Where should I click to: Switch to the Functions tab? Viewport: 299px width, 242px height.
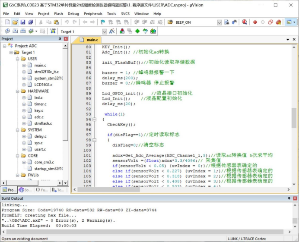tap(42, 190)
